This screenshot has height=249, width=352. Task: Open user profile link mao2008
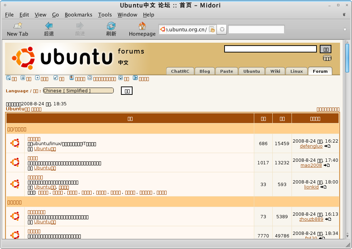tap(311, 165)
